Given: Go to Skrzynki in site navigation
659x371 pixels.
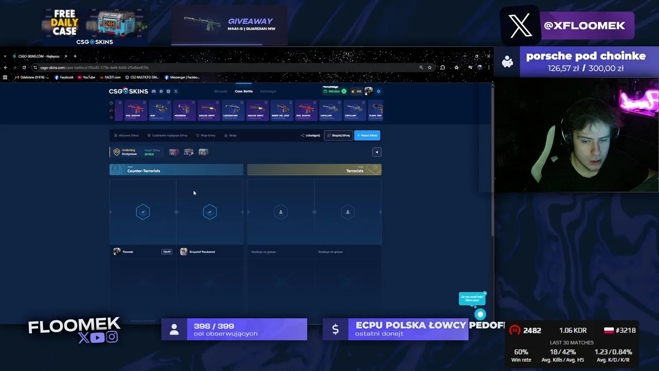Looking at the screenshot, I should (220, 91).
